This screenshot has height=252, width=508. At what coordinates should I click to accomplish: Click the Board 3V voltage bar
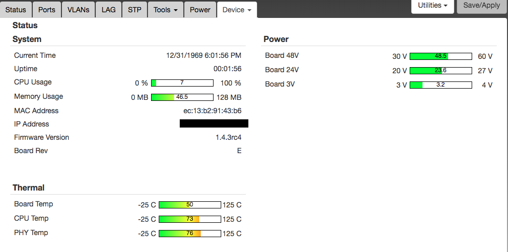point(440,85)
